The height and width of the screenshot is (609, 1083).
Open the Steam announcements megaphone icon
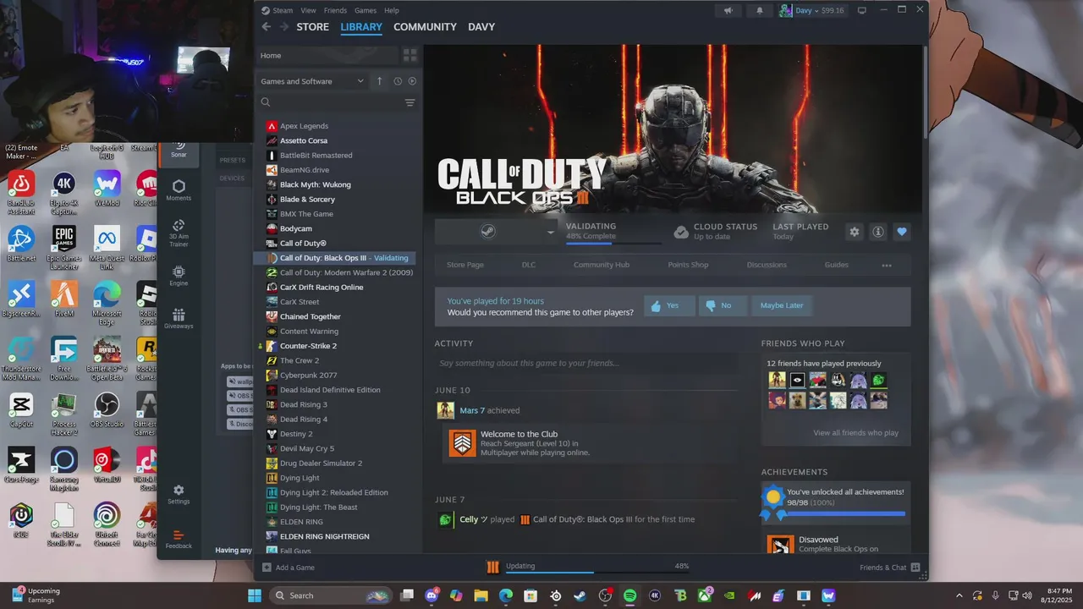[728, 10]
